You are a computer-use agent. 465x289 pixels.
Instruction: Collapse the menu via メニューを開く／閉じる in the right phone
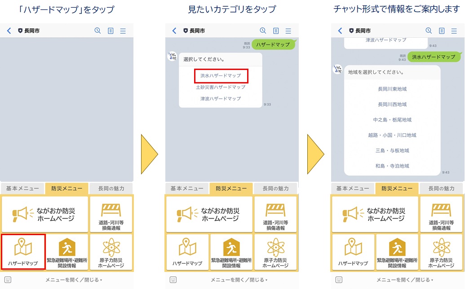click(404, 280)
